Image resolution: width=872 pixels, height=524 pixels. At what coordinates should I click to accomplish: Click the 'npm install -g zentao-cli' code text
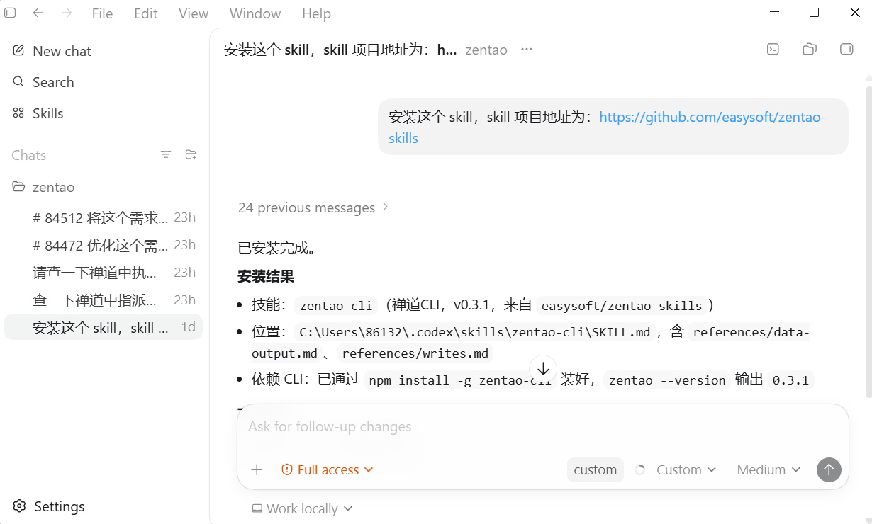click(459, 380)
